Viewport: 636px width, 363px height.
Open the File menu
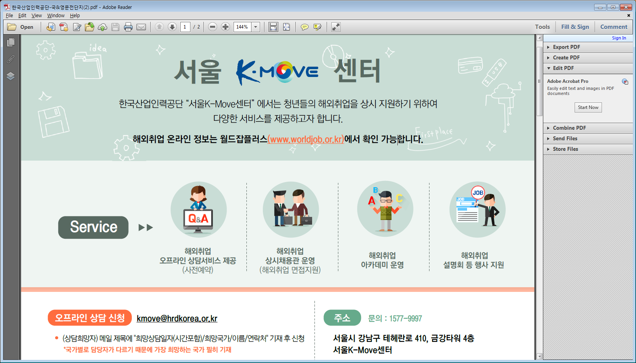point(9,16)
